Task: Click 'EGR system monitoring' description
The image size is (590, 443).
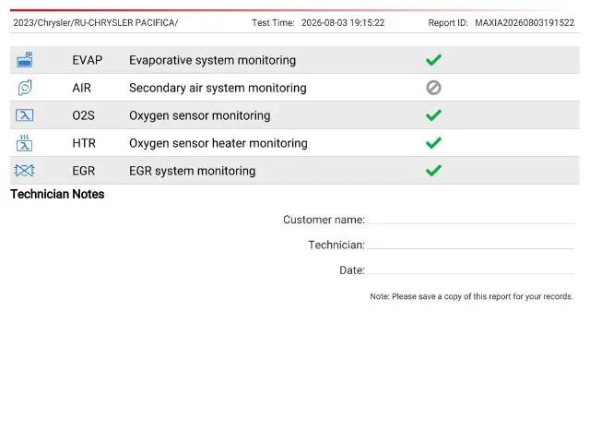Action: (193, 171)
